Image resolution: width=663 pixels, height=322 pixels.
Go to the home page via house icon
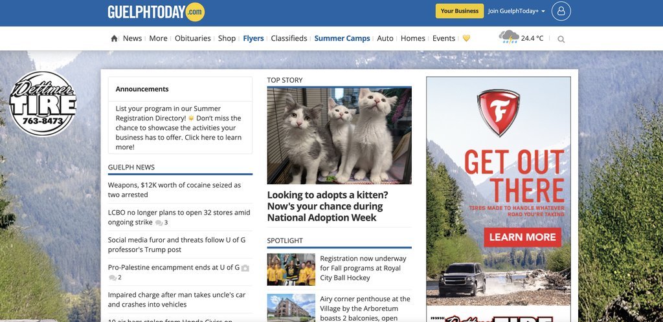(x=114, y=38)
